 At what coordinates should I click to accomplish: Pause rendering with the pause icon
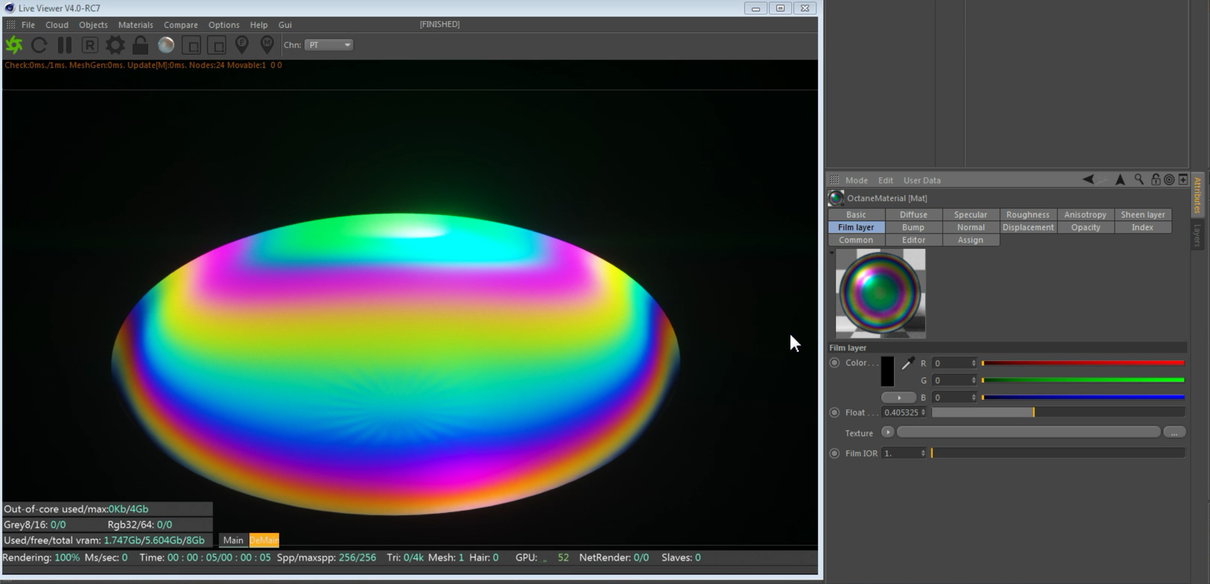pyautogui.click(x=64, y=45)
